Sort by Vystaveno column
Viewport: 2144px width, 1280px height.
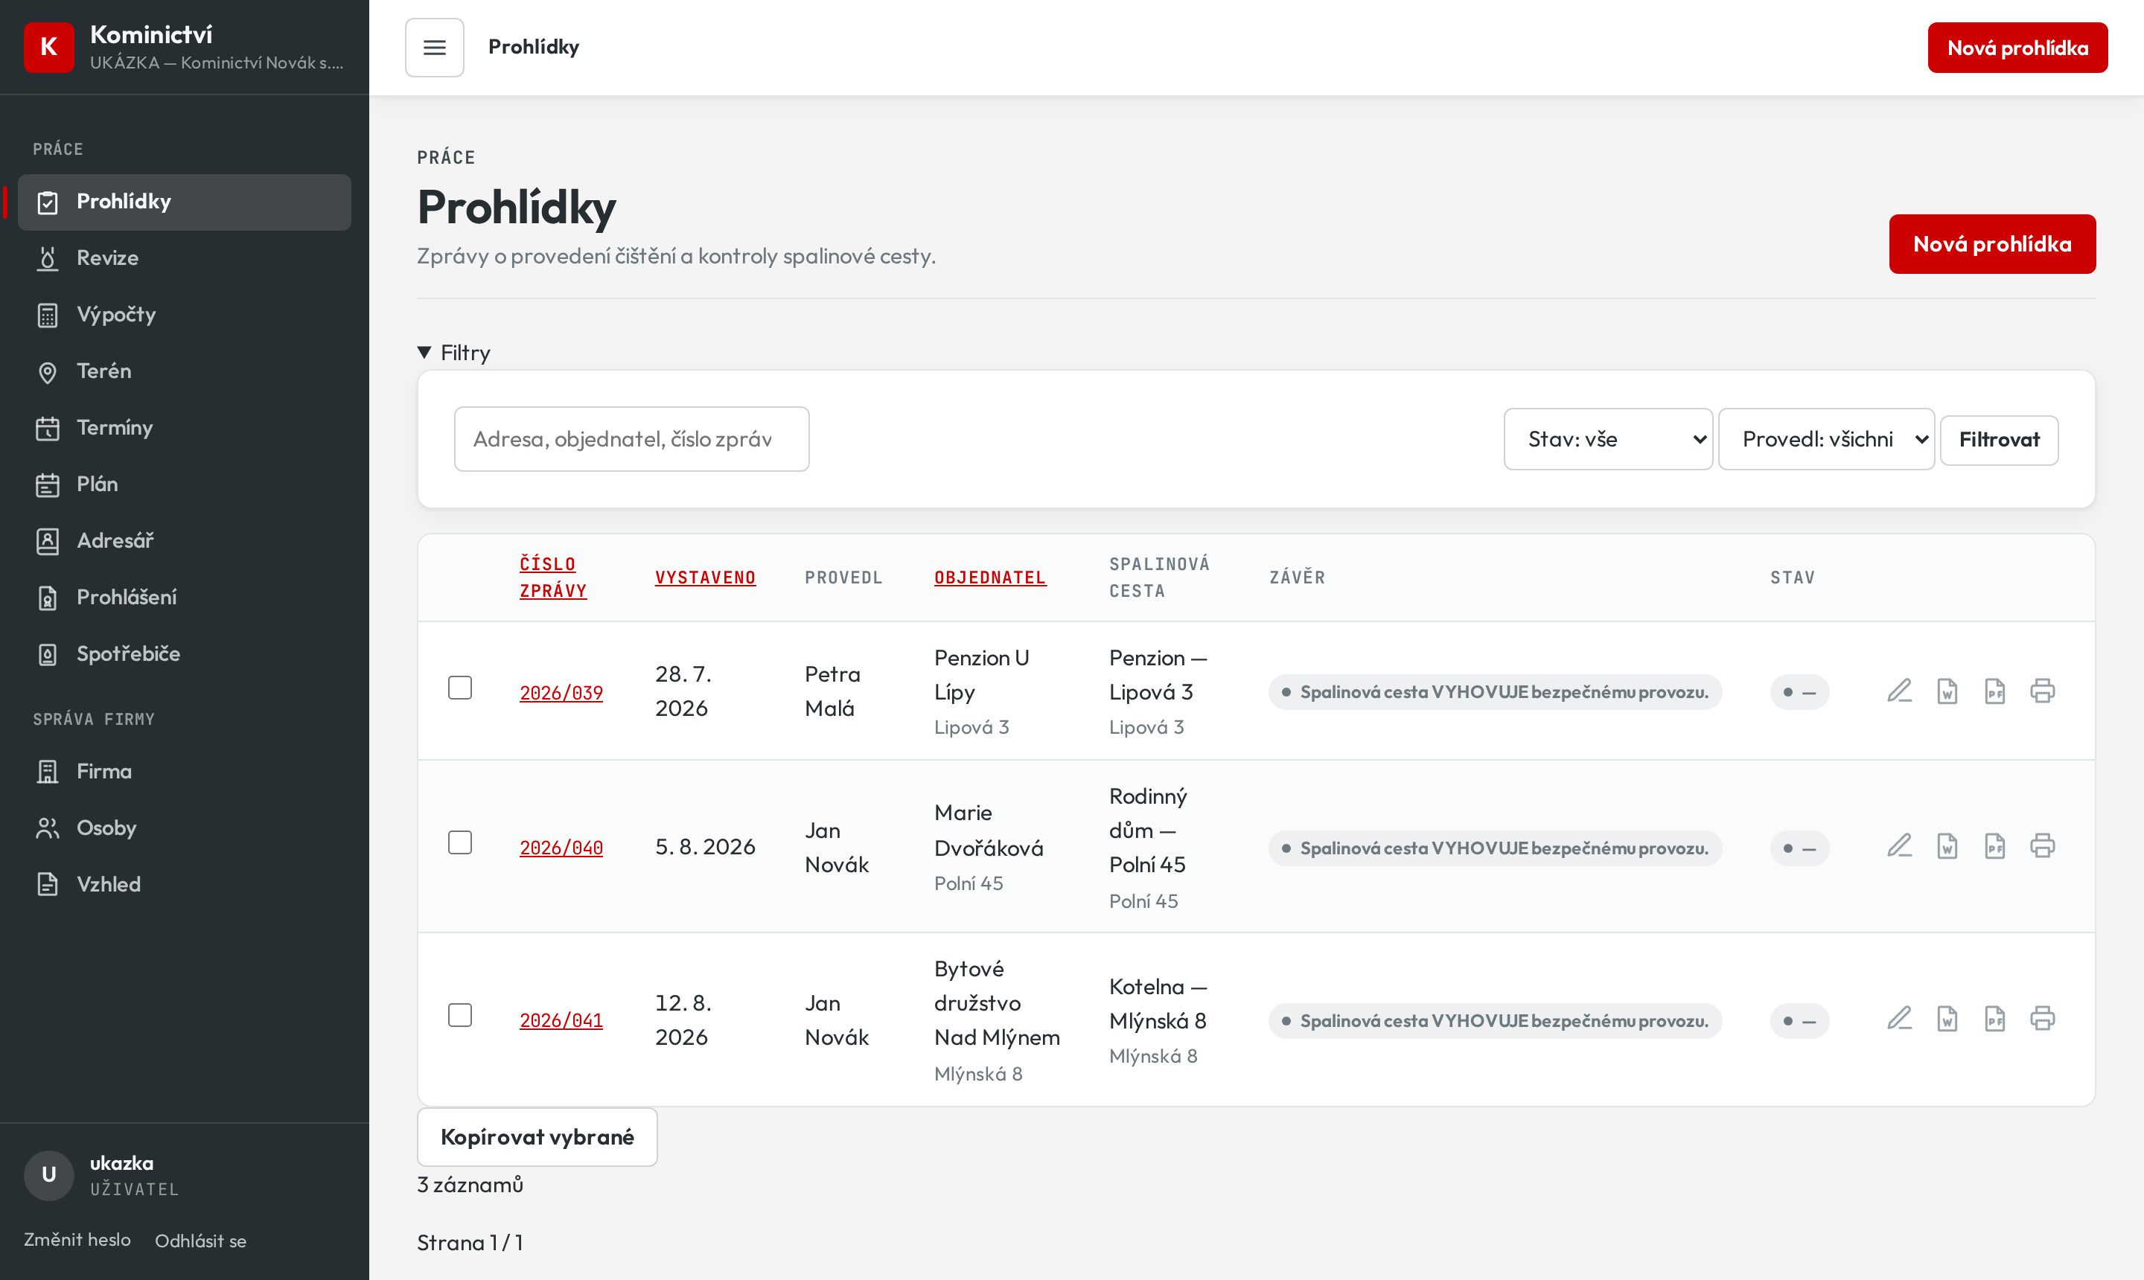tap(705, 578)
